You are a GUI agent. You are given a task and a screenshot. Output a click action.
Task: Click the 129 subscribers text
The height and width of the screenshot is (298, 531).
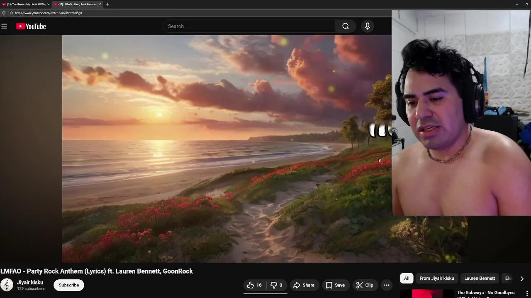tap(31, 289)
